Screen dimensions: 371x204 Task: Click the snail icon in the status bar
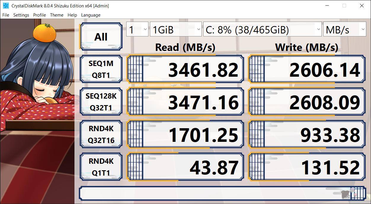pos(345,194)
